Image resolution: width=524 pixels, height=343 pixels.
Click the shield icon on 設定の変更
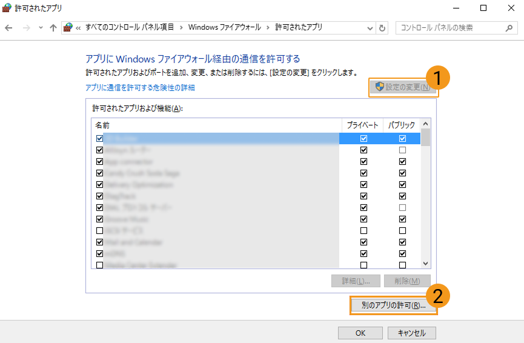(x=380, y=87)
